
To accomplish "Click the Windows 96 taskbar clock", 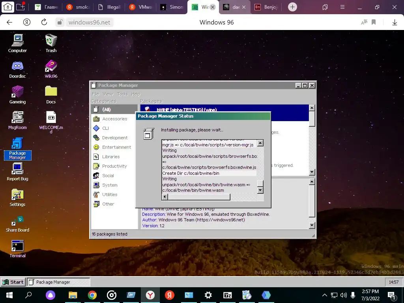I will point(393,282).
